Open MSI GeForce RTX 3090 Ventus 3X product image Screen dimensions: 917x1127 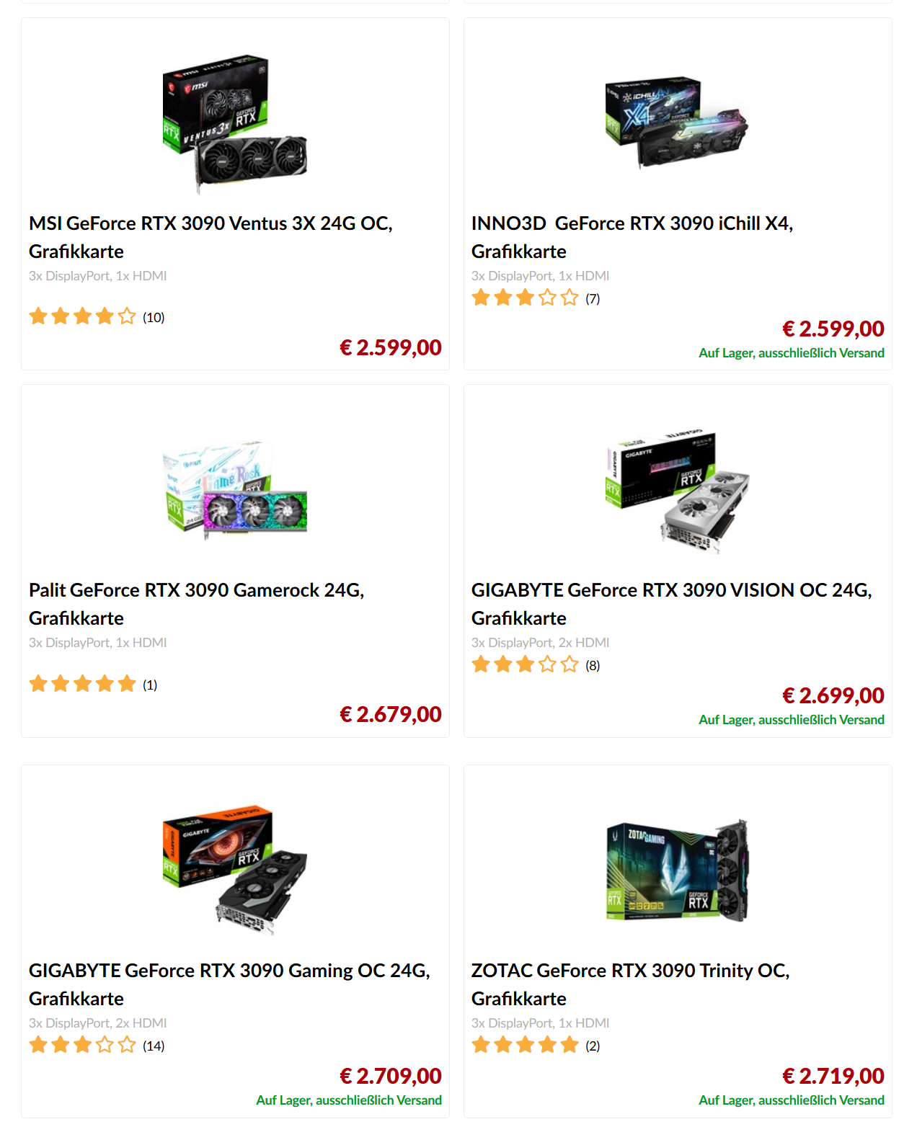[x=235, y=123]
